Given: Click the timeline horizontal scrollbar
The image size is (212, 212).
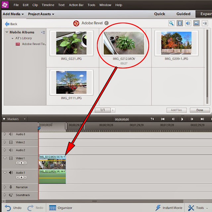Looking at the screenshot, I should point(94,201).
